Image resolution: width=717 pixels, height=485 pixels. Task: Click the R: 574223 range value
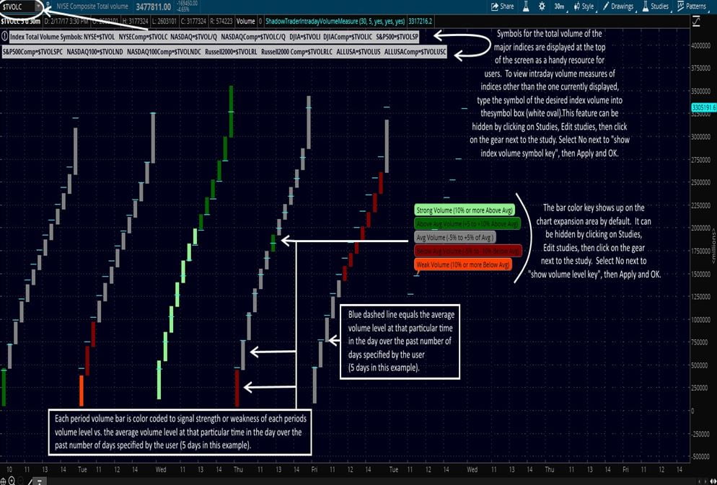coord(221,22)
